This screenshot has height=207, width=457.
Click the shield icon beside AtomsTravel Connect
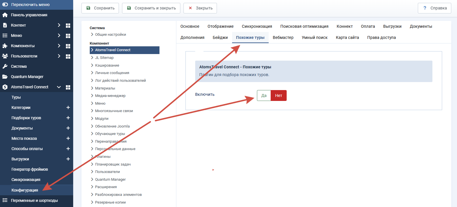click(x=5, y=87)
